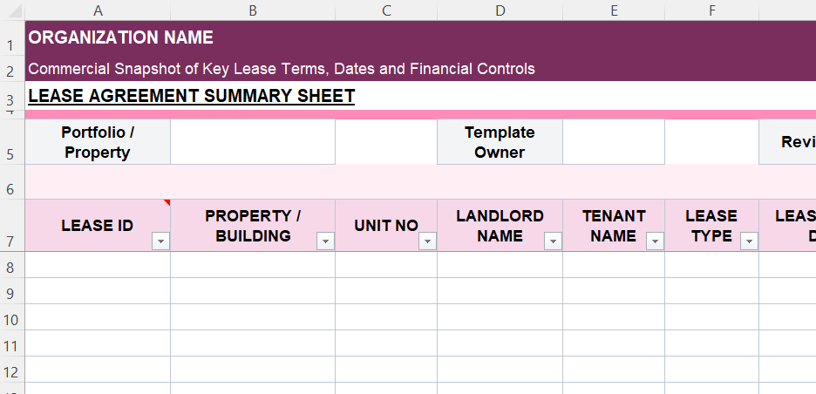Screen dimensions: 816x394
Task: Expand the TENANT NAME filter arrow
Action: pos(655,241)
